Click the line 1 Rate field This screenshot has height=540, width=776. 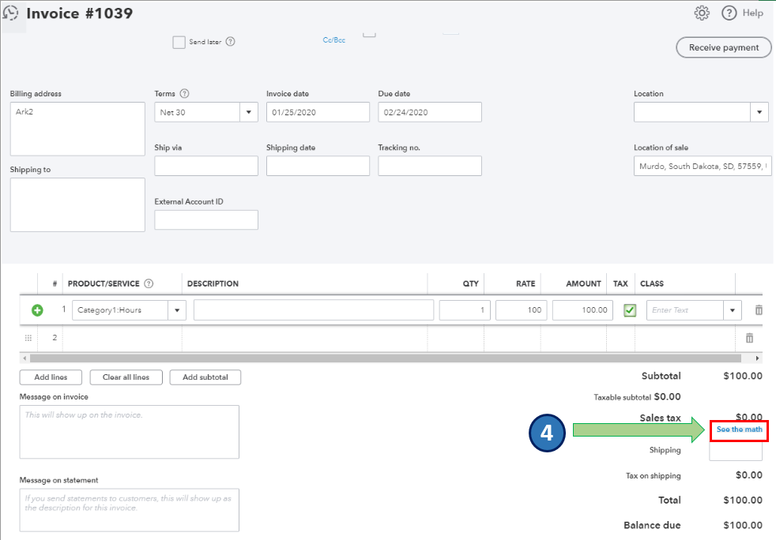click(521, 310)
